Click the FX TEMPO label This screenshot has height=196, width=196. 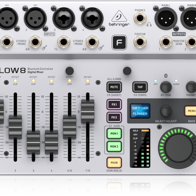point(140,95)
